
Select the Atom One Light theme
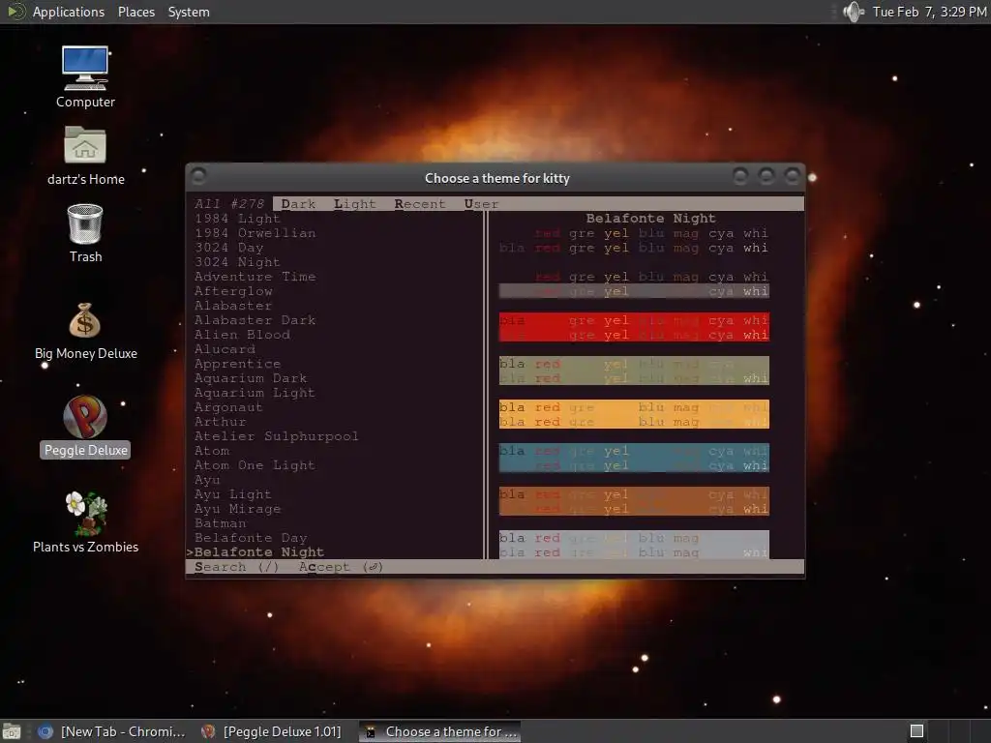[x=255, y=465]
